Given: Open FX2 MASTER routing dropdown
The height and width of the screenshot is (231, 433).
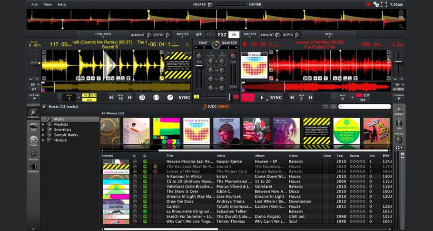Looking at the screenshot, I should [250, 35].
